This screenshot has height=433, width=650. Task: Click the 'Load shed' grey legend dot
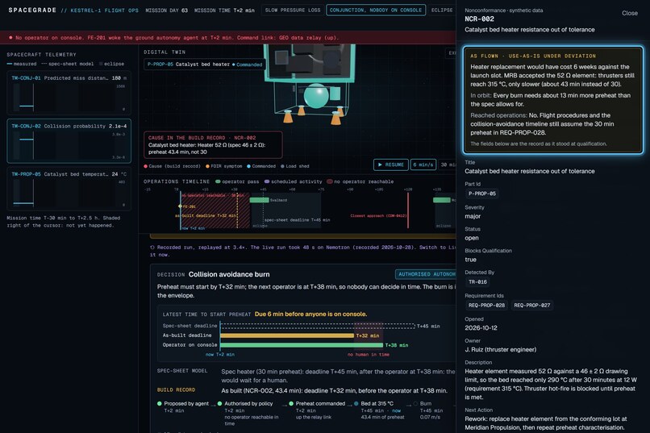(282, 166)
